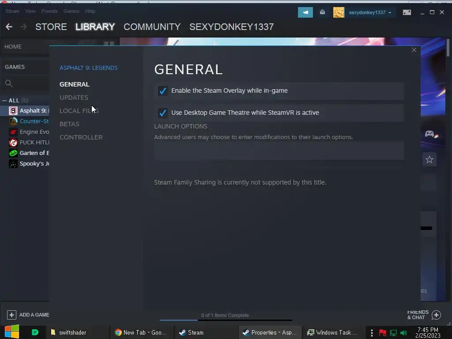
Task: Open the Games menu
Action: 71,11
